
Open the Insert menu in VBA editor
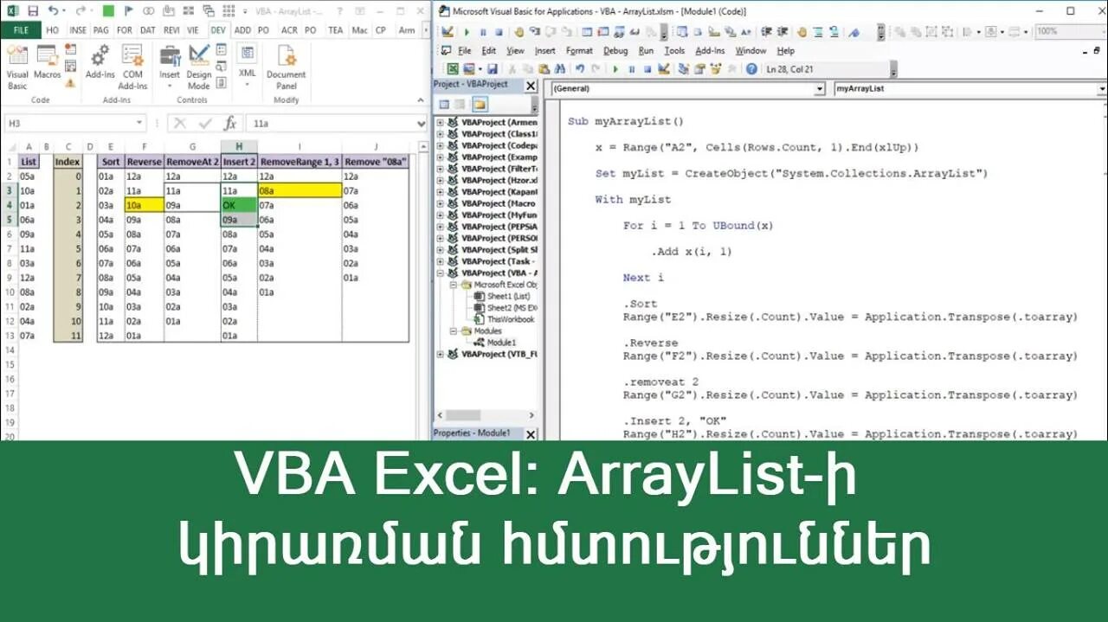545,51
